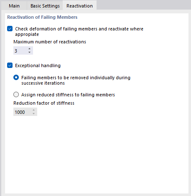191x196 pixels.
Task: Select the failing members removed individually radio button
Action: pyautogui.click(x=16, y=78)
